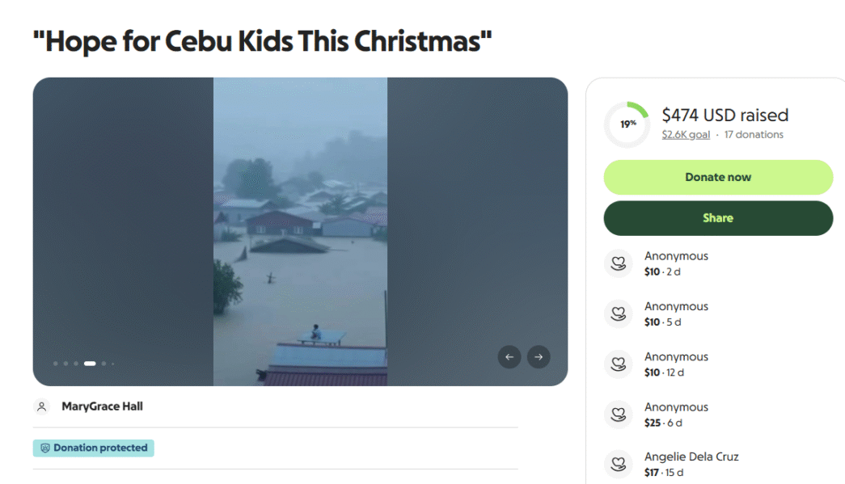The height and width of the screenshot is (484, 845).
Task: Open organizer MaryGrace Hall's name
Action: click(x=102, y=406)
